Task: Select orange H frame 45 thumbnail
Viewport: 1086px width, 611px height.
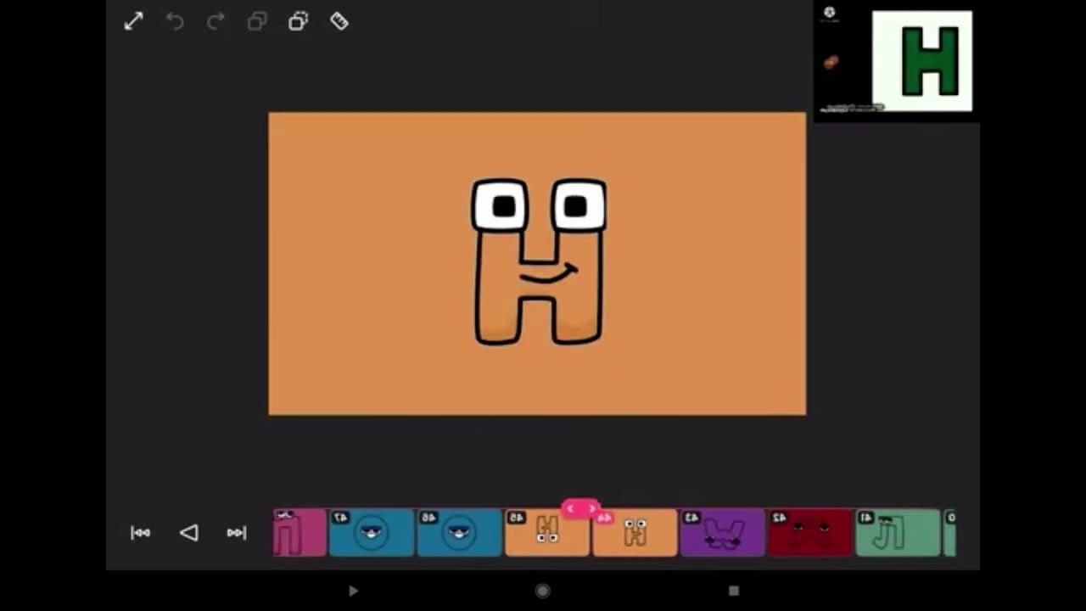Action: coord(547,533)
